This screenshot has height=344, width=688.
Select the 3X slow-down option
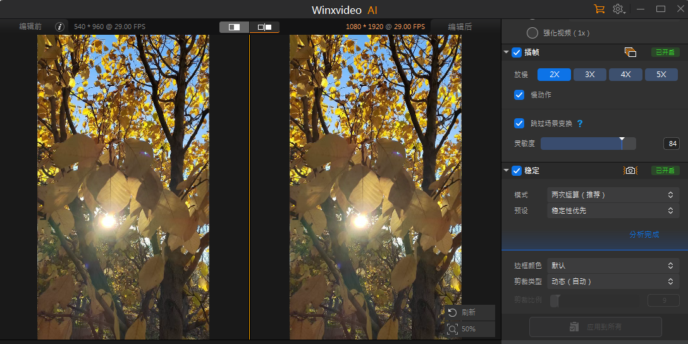point(590,75)
